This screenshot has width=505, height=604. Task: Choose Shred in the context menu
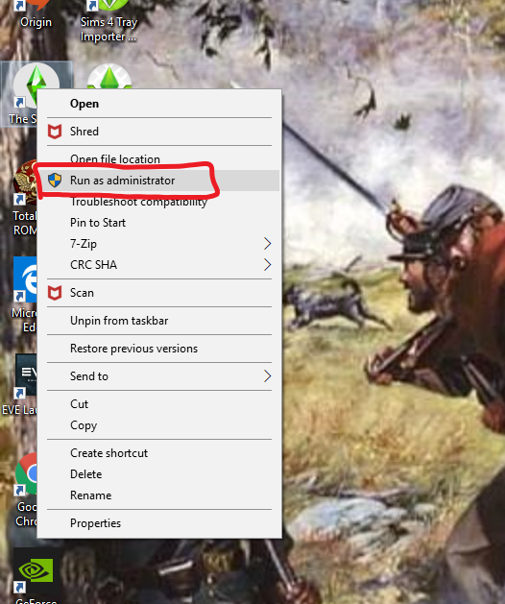click(x=159, y=132)
